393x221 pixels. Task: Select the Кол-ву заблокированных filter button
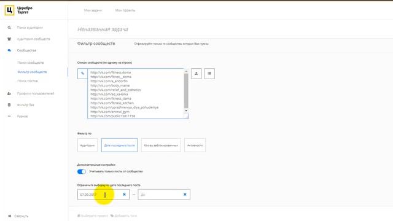161,145
